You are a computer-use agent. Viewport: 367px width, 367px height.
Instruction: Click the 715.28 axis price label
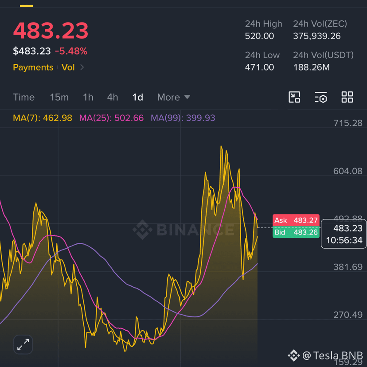pyautogui.click(x=348, y=123)
